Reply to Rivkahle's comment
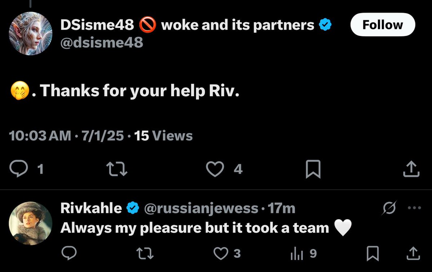 pos(69,254)
